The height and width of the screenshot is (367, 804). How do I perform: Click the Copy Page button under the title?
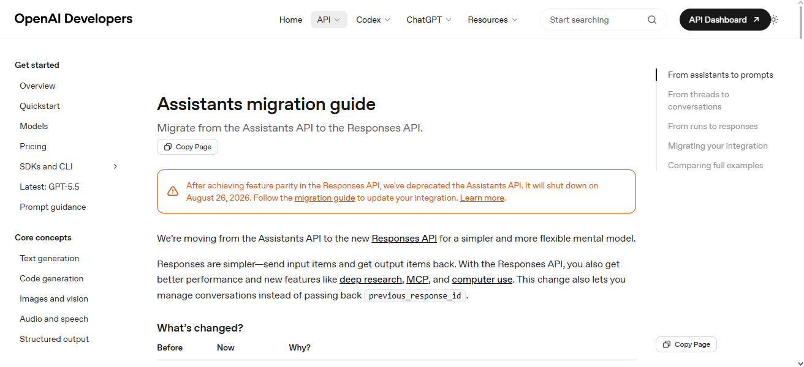(x=188, y=147)
